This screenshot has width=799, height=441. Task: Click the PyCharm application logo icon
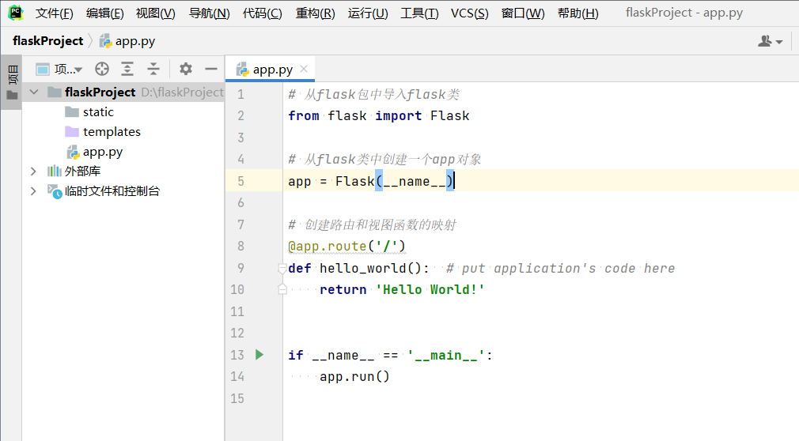(x=16, y=13)
